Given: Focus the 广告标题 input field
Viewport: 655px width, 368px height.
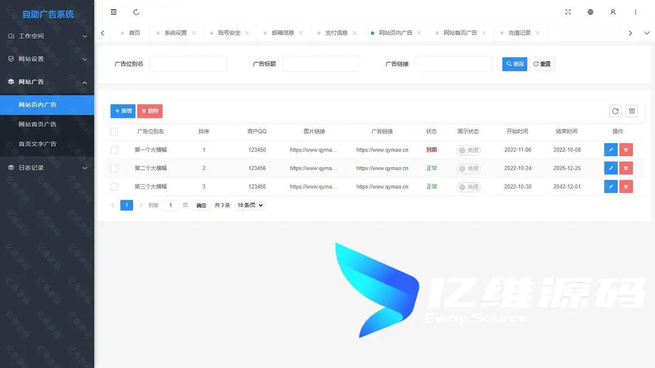Looking at the screenshot, I should (321, 64).
